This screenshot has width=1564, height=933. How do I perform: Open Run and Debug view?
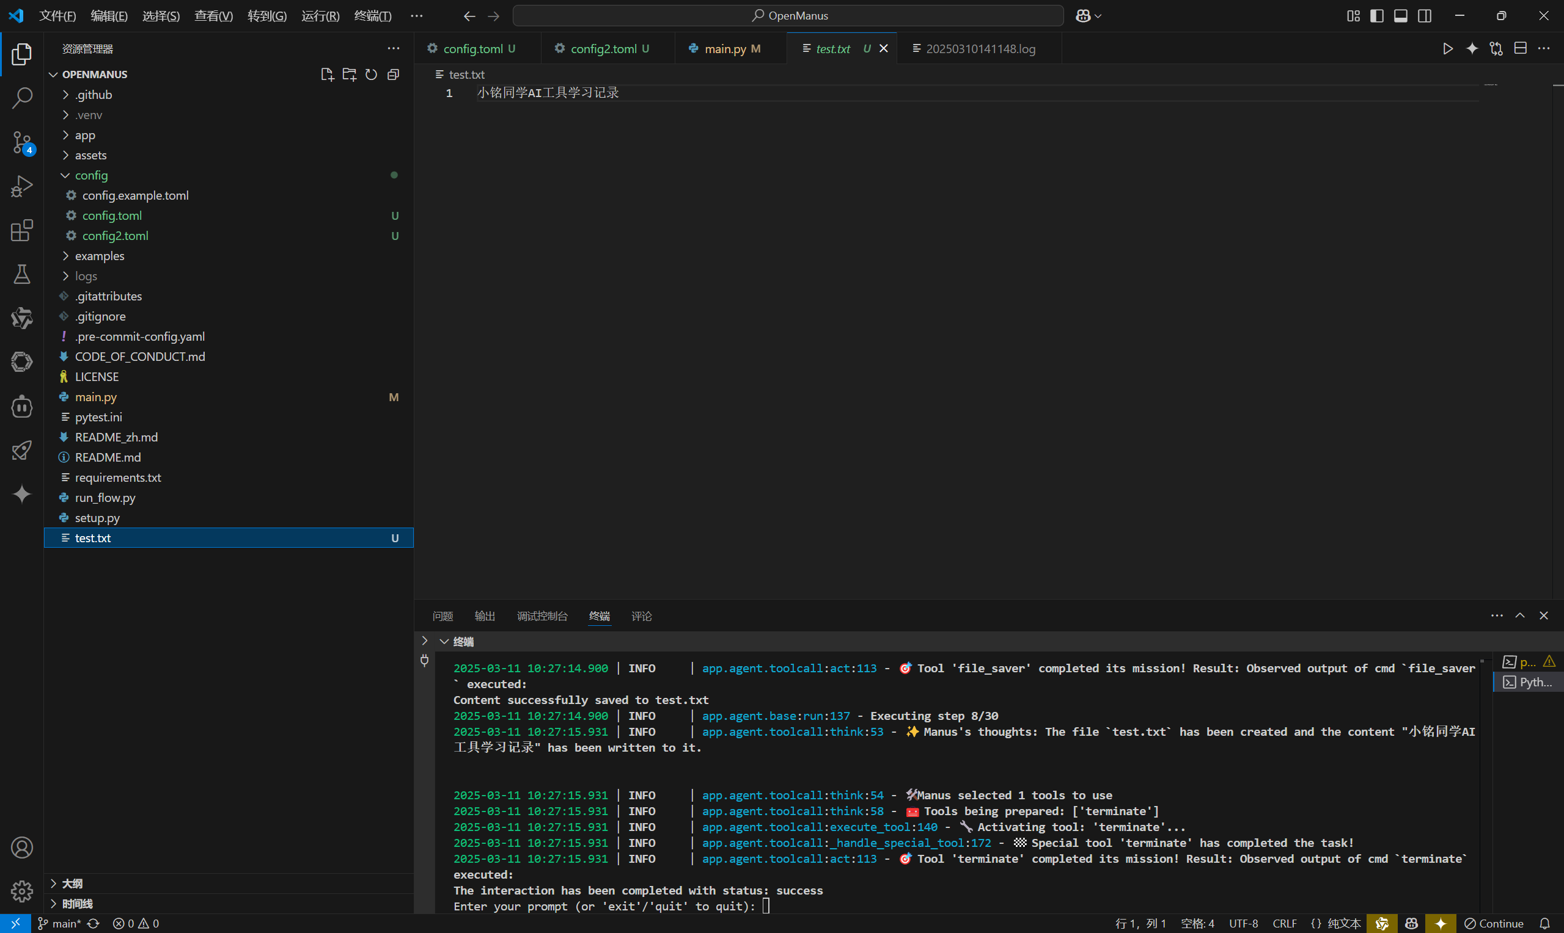coord(22,187)
